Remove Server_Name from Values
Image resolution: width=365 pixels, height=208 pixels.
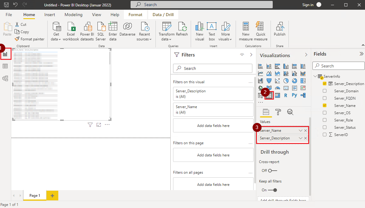305,131
